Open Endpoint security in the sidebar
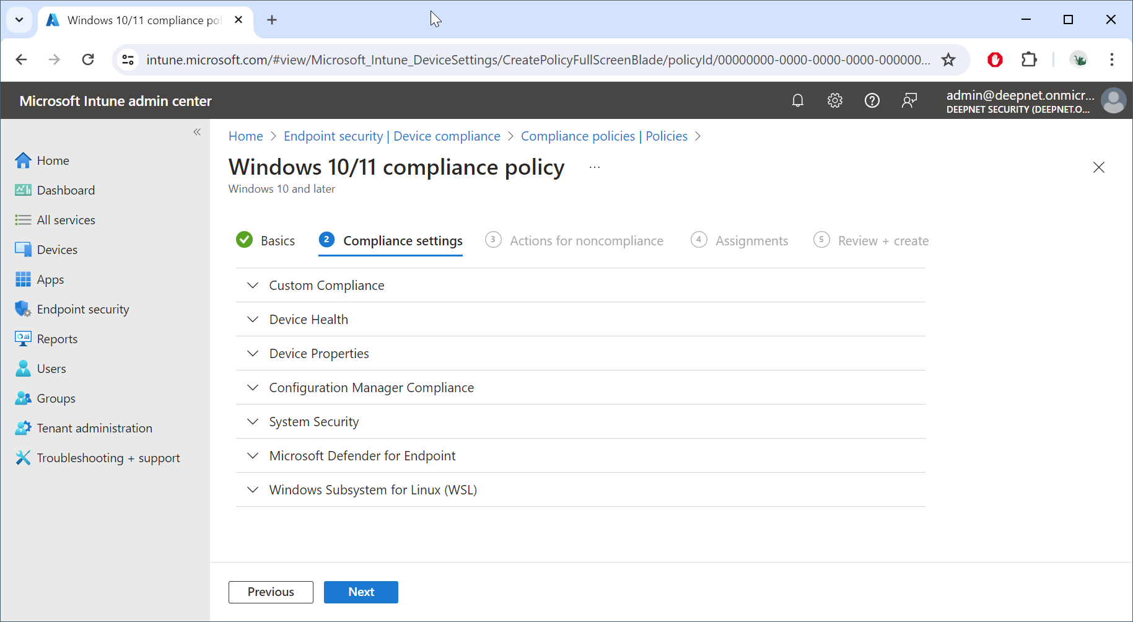This screenshot has width=1133, height=622. (x=83, y=309)
